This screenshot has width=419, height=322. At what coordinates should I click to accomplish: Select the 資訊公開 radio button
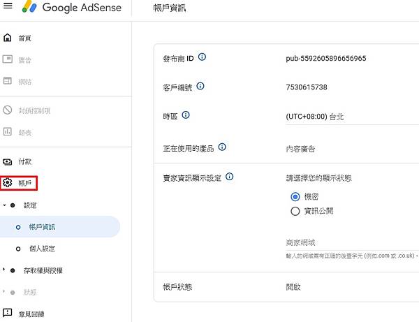pos(295,211)
